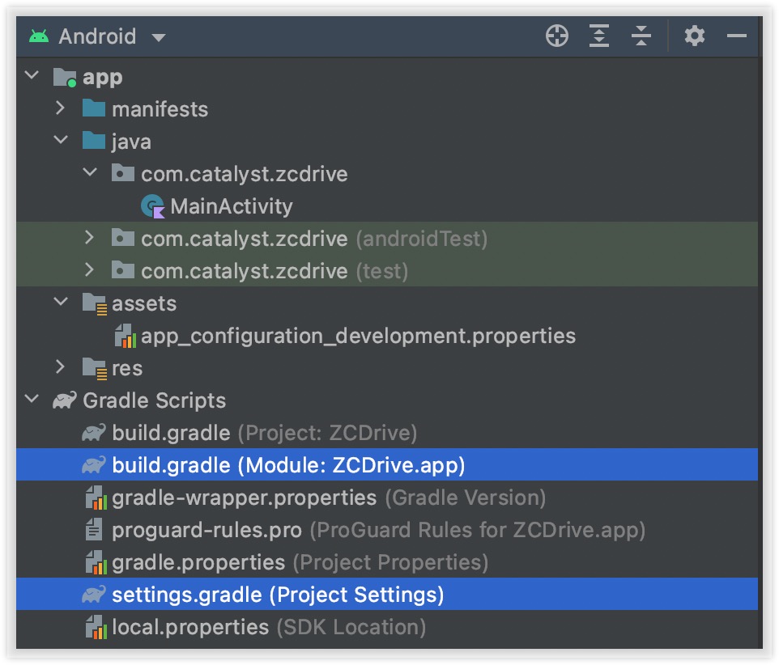Screen dimensions: 779x665
Task: Click the Collapse All toolbar icon
Action: pos(641,36)
